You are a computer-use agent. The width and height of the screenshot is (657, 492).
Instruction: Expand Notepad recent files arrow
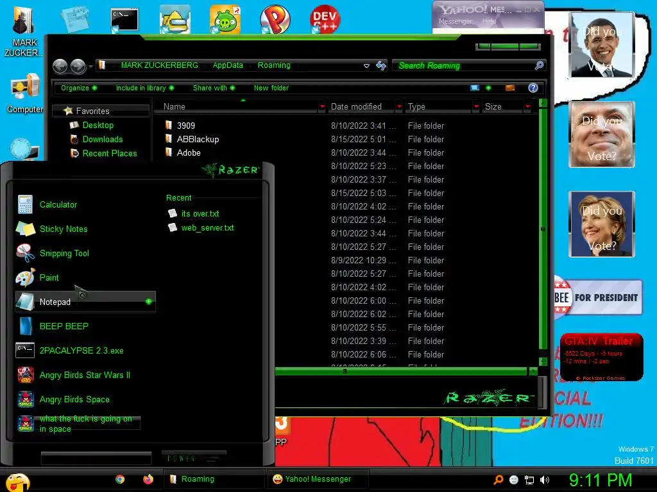[x=148, y=302]
